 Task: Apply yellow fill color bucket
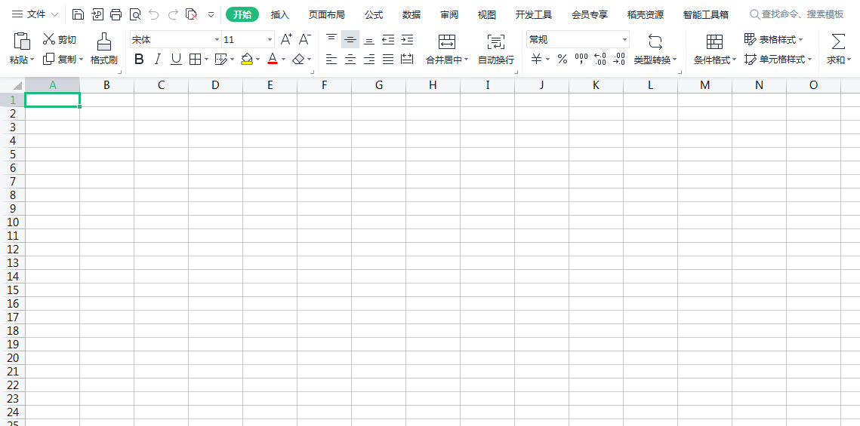click(247, 59)
